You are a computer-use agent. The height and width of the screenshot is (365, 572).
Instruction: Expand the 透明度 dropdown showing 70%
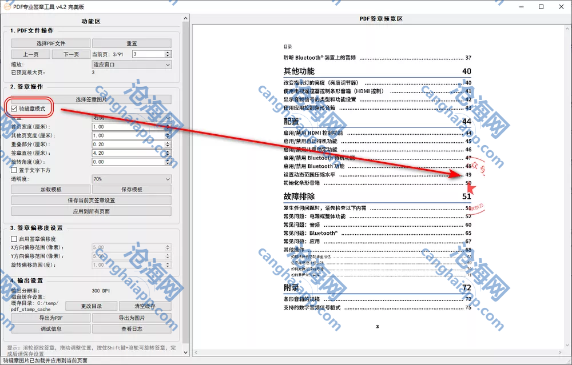pos(131,179)
